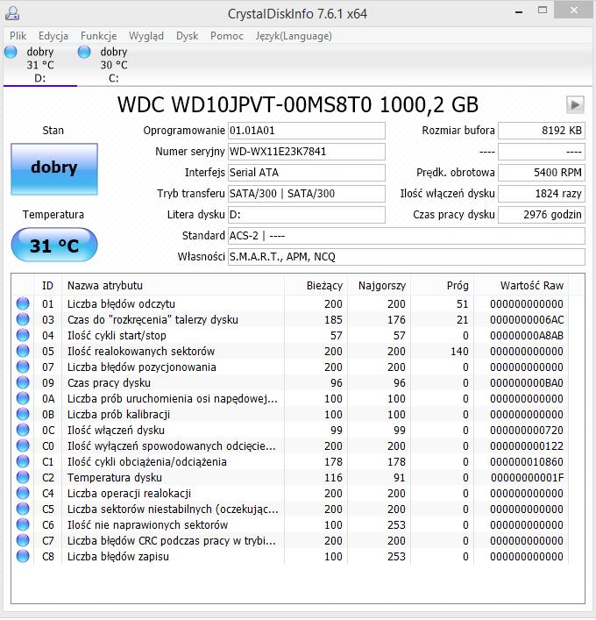Click the Prędk. obrotowa field 5400 RPM
The height and width of the screenshot is (620, 596).
pos(542,173)
